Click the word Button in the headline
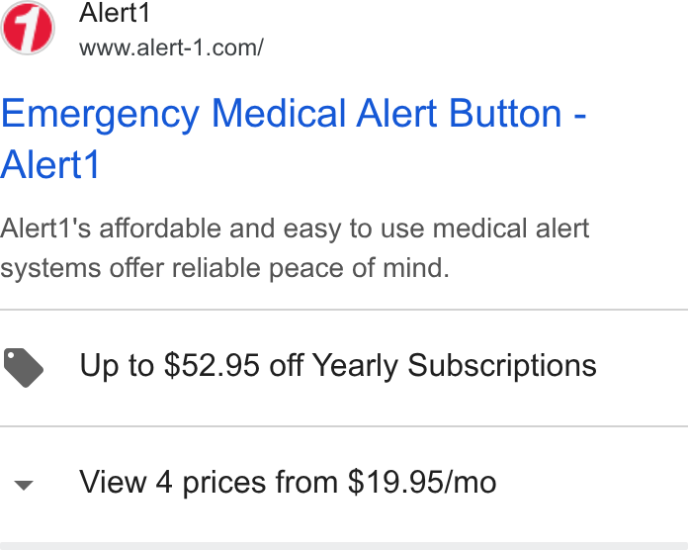The image size is (688, 550). 505,113
